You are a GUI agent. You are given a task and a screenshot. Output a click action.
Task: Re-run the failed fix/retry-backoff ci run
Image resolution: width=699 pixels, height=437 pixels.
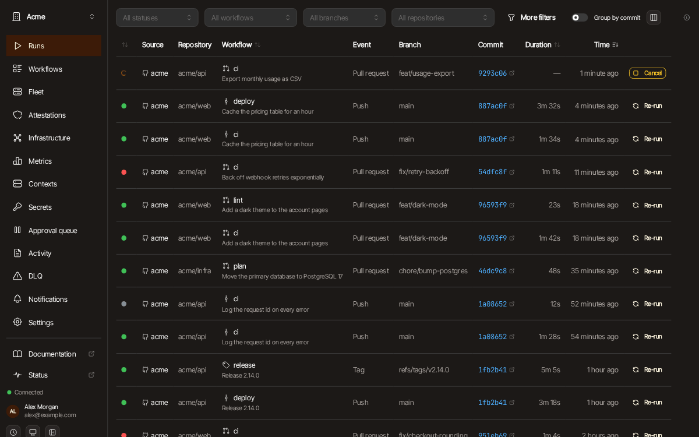coord(647,172)
